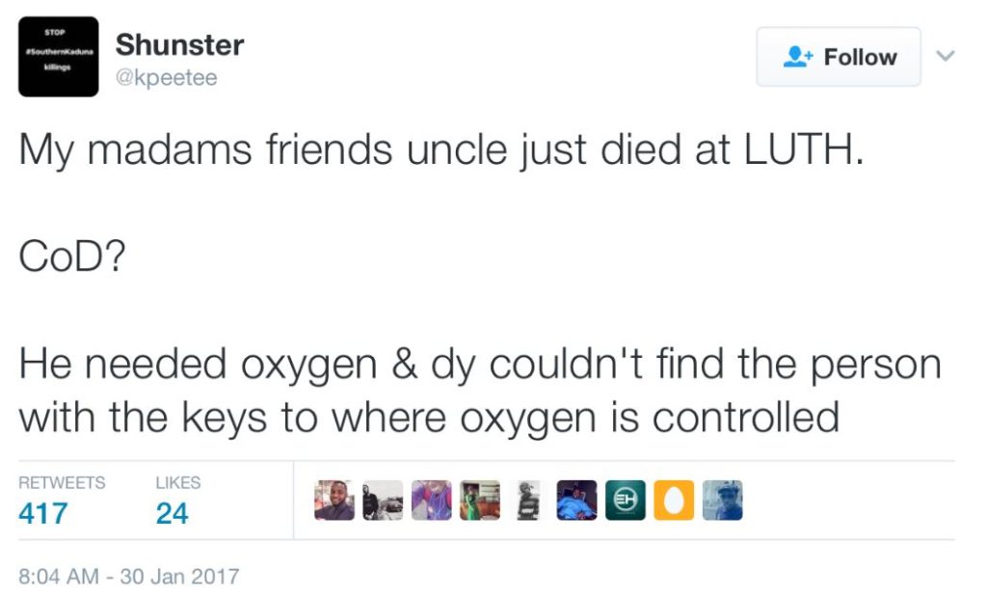Click the Follow button
The image size is (987, 598).
838,57
